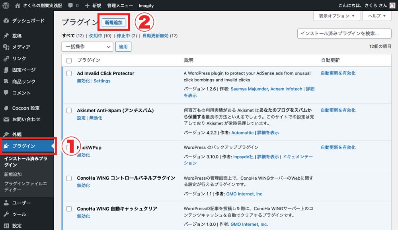Check the ConoHa WING コントロールパネルプラグイン checkbox
Image resolution: width=398 pixels, height=230 pixels.
point(69,178)
